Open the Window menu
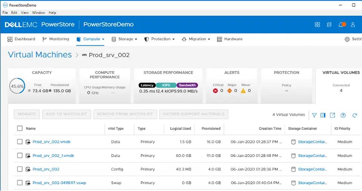 coord(39,13)
